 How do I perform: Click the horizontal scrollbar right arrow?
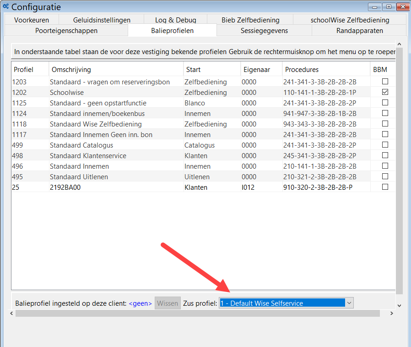click(391, 314)
